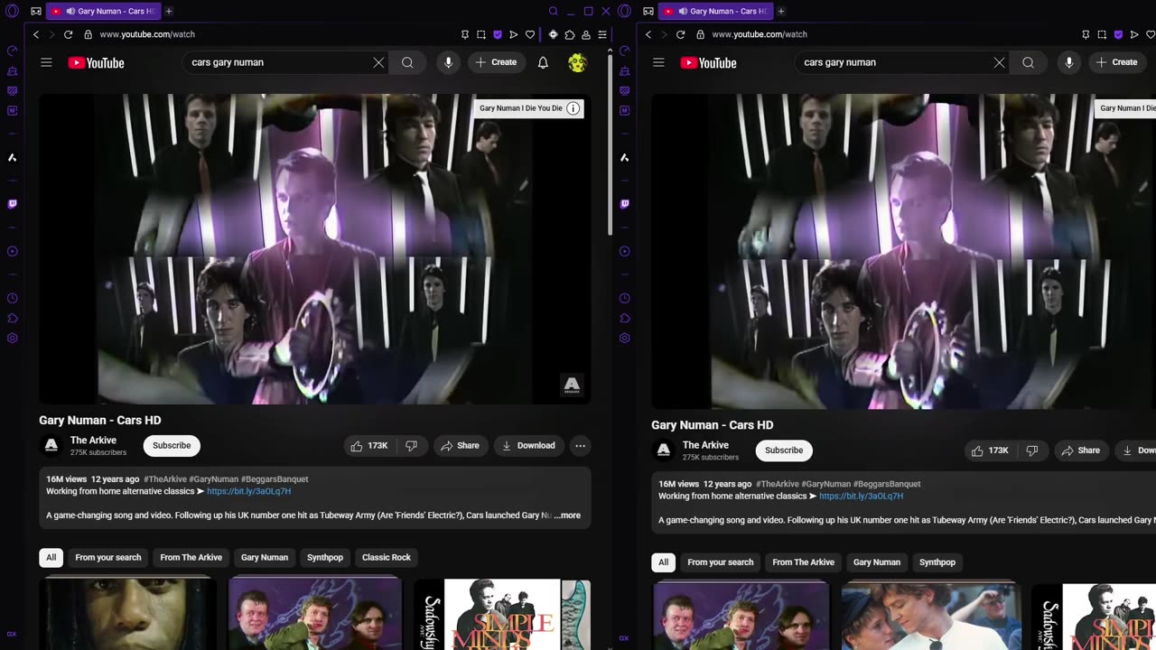Open bit.ly link in left description
The image size is (1156, 650).
coord(248,491)
